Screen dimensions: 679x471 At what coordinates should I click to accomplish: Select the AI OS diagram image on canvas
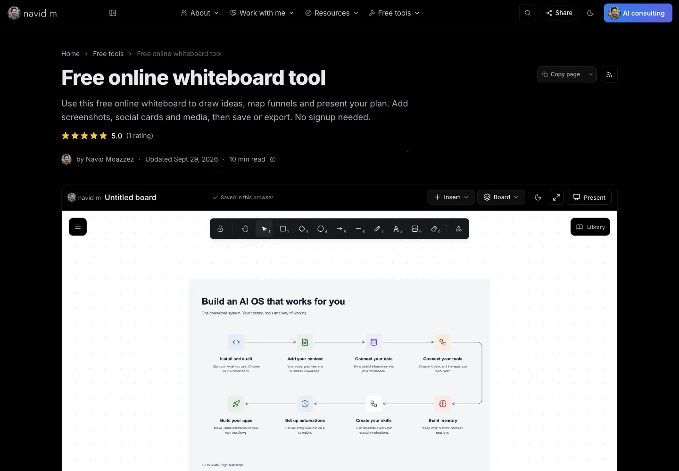339,375
